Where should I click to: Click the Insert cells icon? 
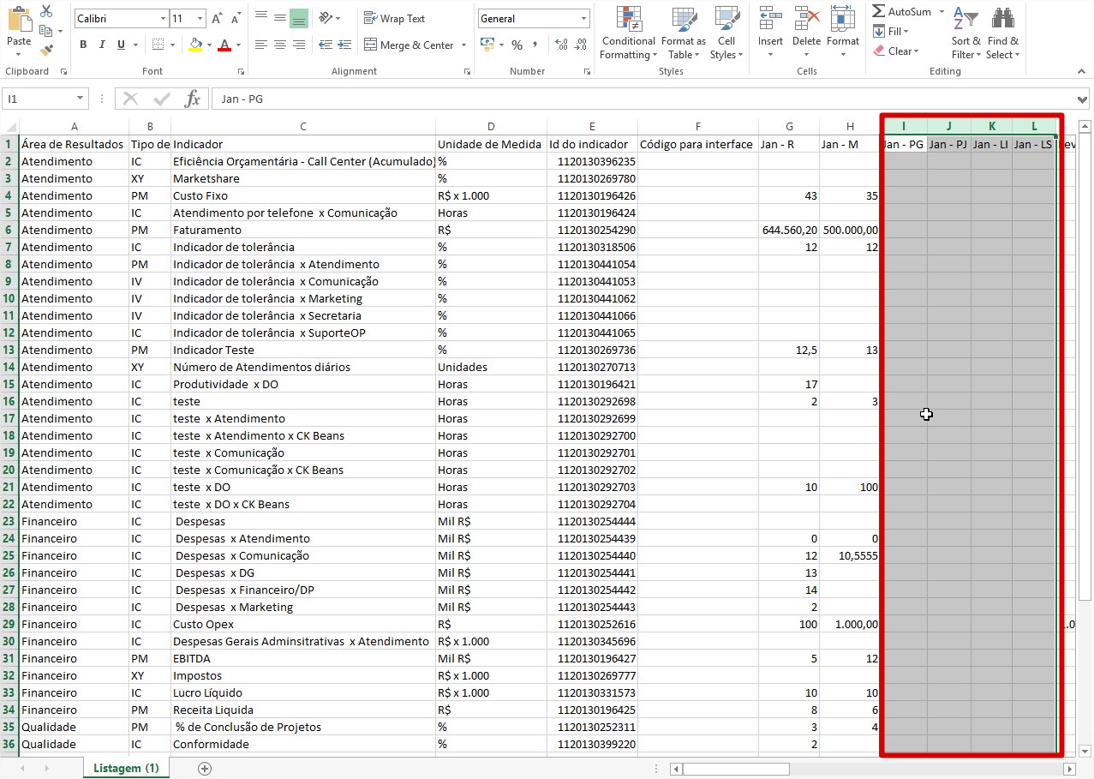tap(770, 19)
